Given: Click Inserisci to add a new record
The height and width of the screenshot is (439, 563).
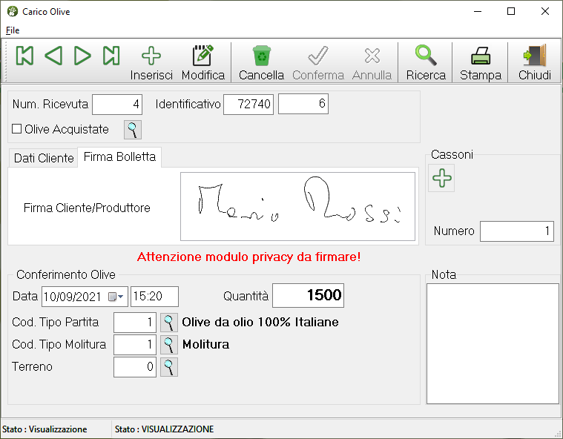Looking at the screenshot, I should click(x=151, y=63).
